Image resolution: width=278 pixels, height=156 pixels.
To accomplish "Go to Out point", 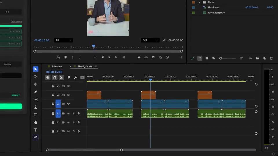I will pos(123,57).
